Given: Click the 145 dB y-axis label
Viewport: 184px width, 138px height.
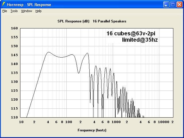Looking at the screenshot, I should tap(14, 55).
